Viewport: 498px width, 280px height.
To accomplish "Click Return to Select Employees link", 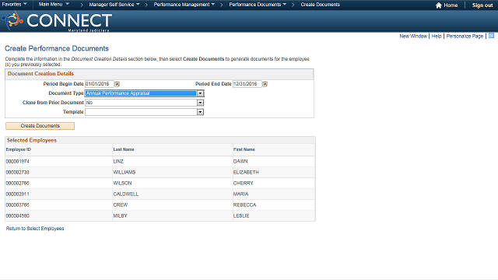I will [x=35, y=229].
